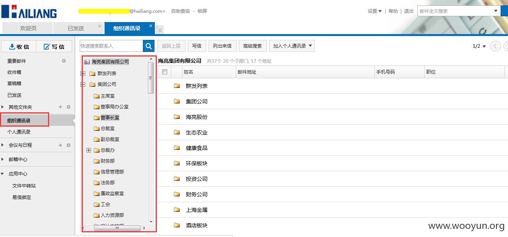
Task: Click 邮件全文搜索 input field
Action: pyautogui.click(x=455, y=11)
